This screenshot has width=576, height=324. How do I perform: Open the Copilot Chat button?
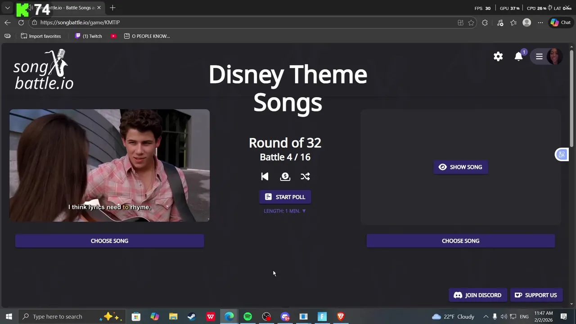click(x=560, y=22)
